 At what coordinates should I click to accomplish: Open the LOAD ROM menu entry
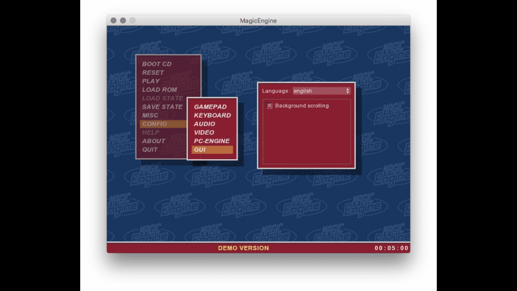159,90
